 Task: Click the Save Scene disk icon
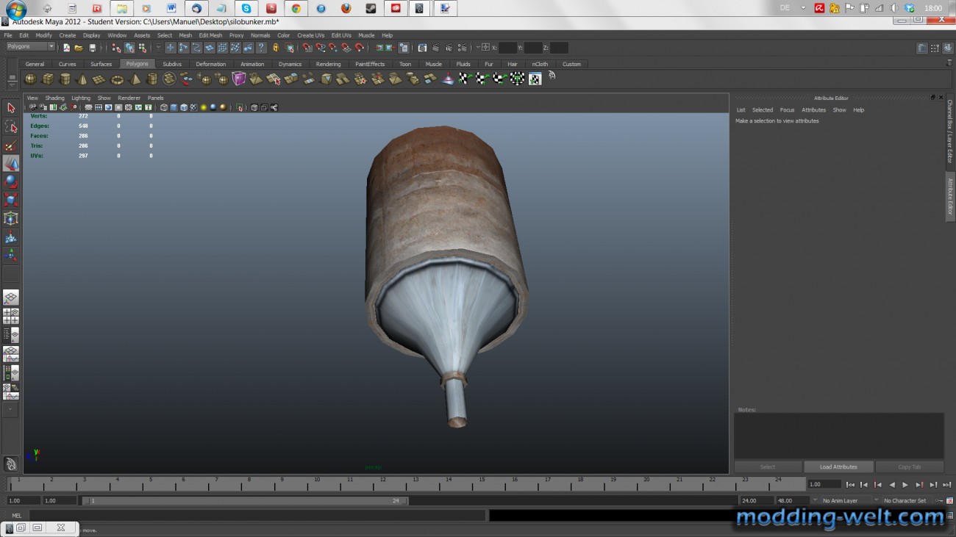pyautogui.click(x=93, y=48)
